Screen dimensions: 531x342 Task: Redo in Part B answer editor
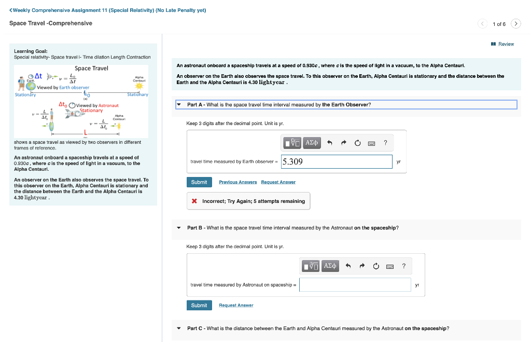click(x=362, y=266)
